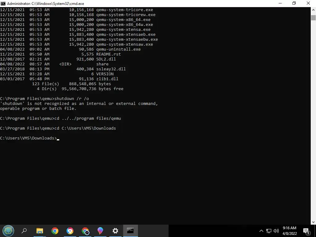Open the cmd window system menu icon
The image size is (316, 237).
(3, 3)
